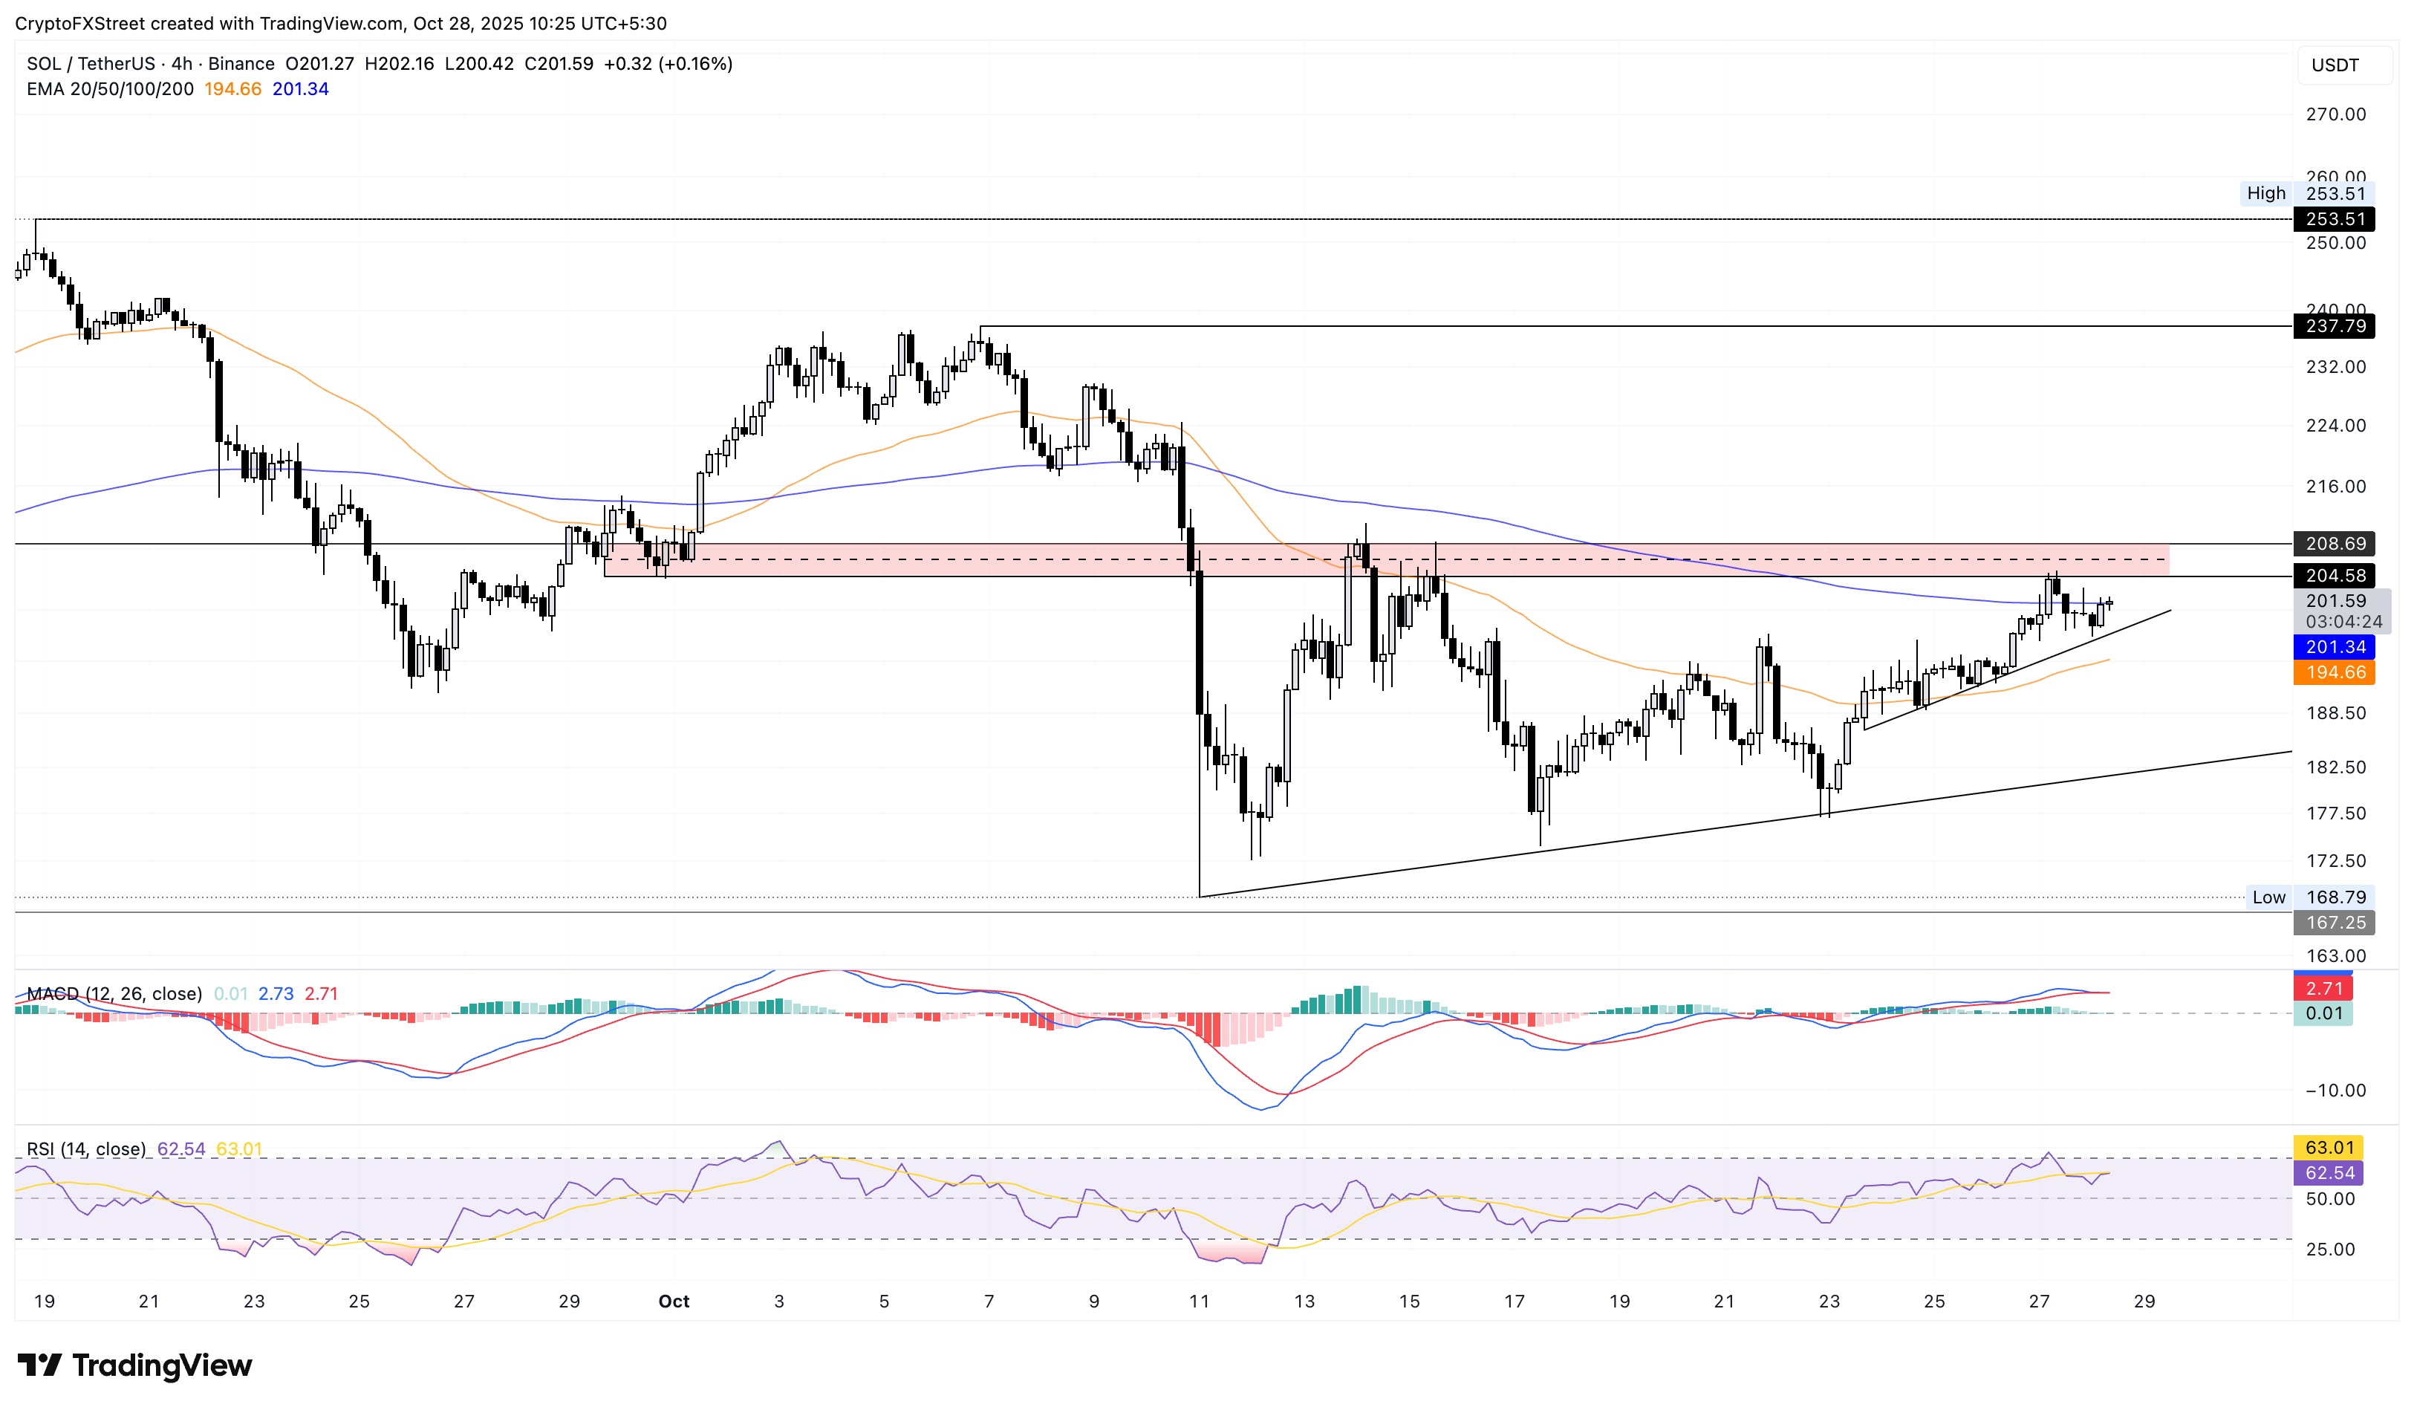The width and height of the screenshot is (2414, 1410).
Task: Select the Binance exchange label
Action: [241, 65]
